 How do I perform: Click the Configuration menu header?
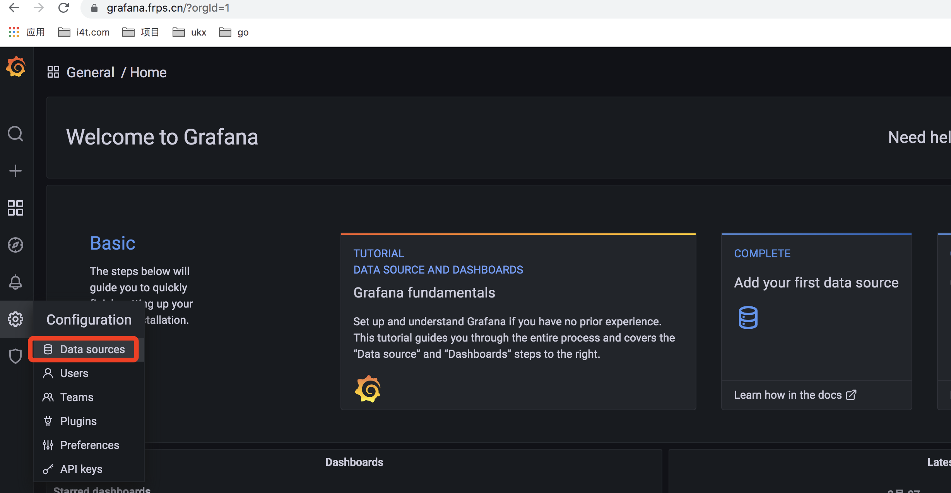point(89,320)
